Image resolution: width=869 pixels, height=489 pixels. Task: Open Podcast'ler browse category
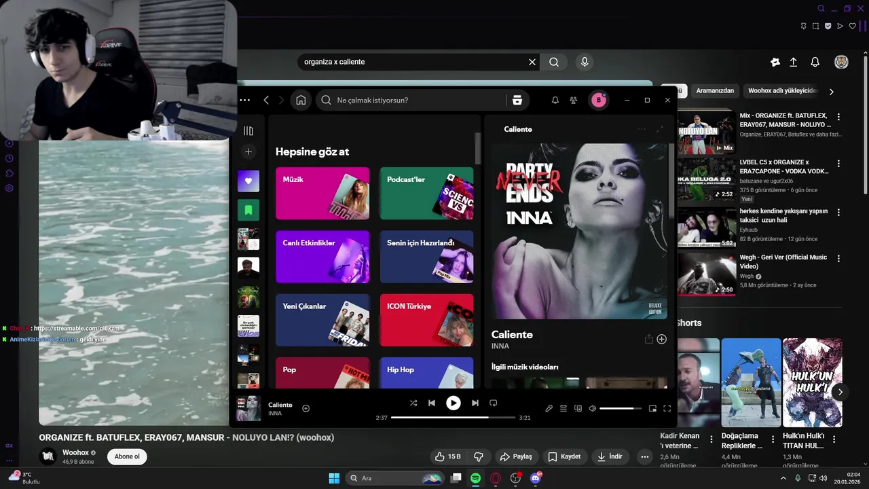[x=426, y=194]
